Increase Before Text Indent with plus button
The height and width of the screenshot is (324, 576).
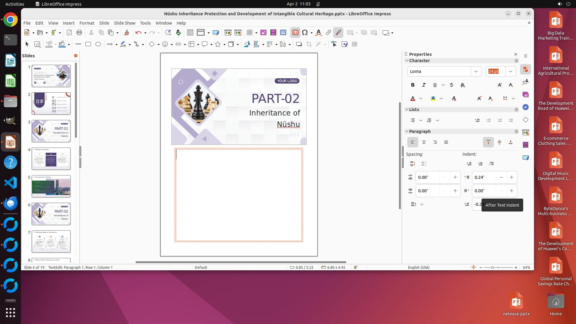pos(511,177)
